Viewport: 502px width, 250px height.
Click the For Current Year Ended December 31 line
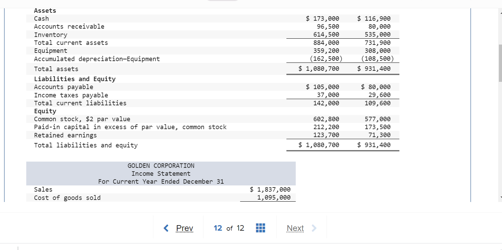point(161,182)
